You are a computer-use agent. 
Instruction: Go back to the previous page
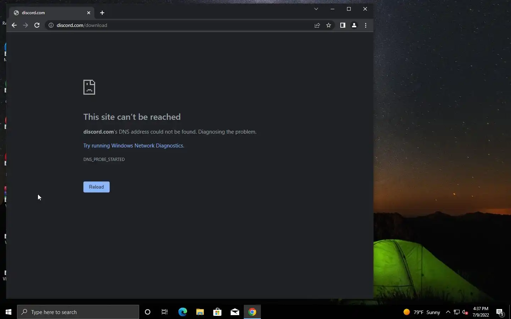14,25
